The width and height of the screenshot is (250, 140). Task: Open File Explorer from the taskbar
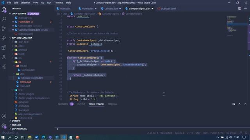point(30,137)
